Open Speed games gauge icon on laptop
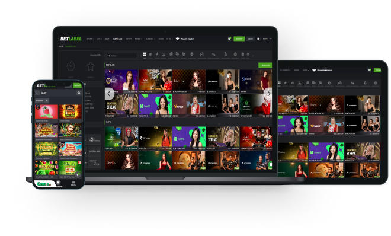 [x=202, y=54]
